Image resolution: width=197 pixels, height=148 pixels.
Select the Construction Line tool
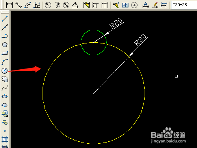pos(5,27)
